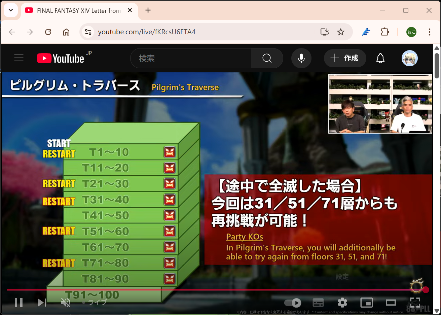Open the YouTube hamburger guide menu
441x315 pixels.
point(19,58)
